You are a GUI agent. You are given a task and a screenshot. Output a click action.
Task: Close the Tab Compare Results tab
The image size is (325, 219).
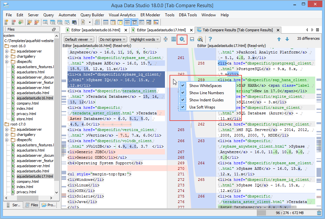[278, 30]
